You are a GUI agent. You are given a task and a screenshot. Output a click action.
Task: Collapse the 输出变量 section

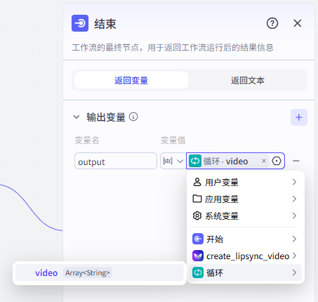pos(77,117)
